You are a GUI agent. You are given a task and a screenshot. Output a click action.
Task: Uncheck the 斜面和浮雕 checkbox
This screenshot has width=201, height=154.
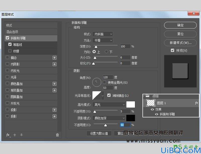click(x=8, y=38)
